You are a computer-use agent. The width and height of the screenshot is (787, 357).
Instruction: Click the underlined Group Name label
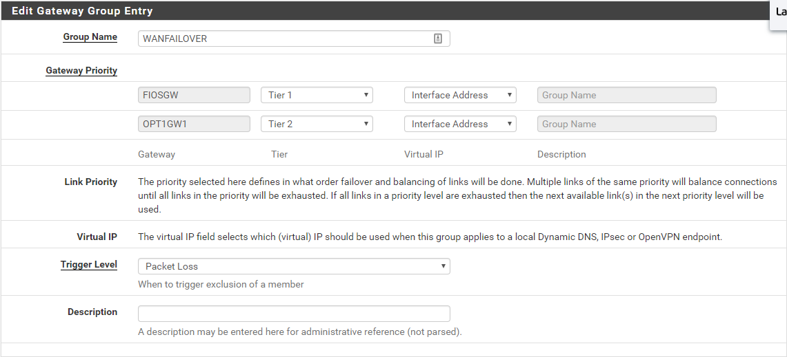90,37
